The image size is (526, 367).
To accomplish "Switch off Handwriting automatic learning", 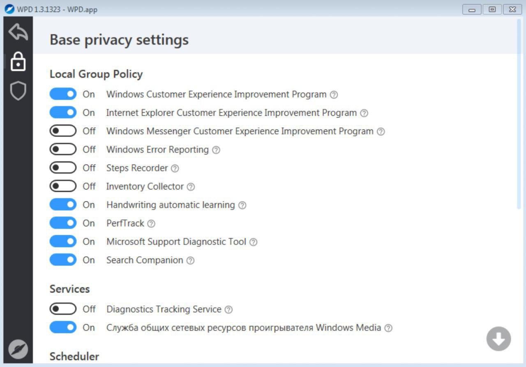I will pyautogui.click(x=63, y=205).
